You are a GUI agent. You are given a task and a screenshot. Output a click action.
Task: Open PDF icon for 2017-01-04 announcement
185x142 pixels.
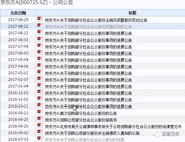click(40, 85)
